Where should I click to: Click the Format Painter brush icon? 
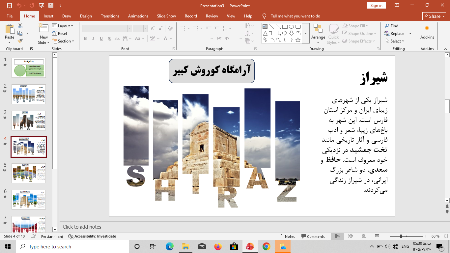point(20,41)
